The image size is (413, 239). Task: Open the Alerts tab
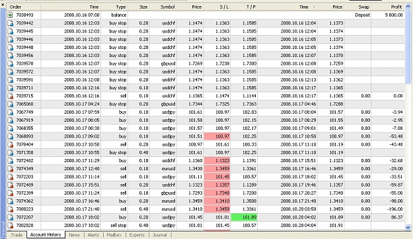point(93,235)
